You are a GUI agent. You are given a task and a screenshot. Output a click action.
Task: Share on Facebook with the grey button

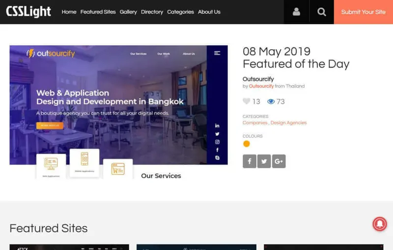click(250, 161)
